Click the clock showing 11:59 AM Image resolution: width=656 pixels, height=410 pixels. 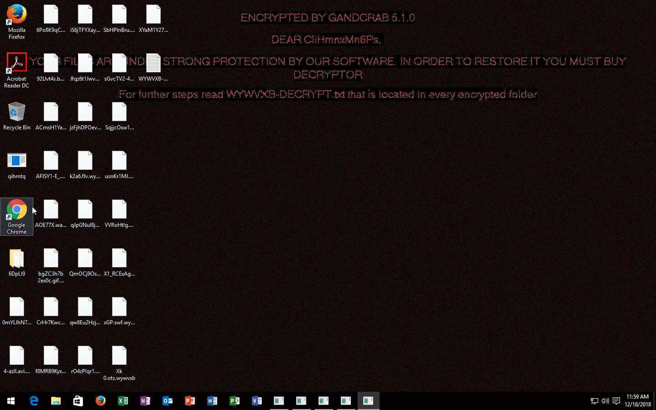click(637, 400)
